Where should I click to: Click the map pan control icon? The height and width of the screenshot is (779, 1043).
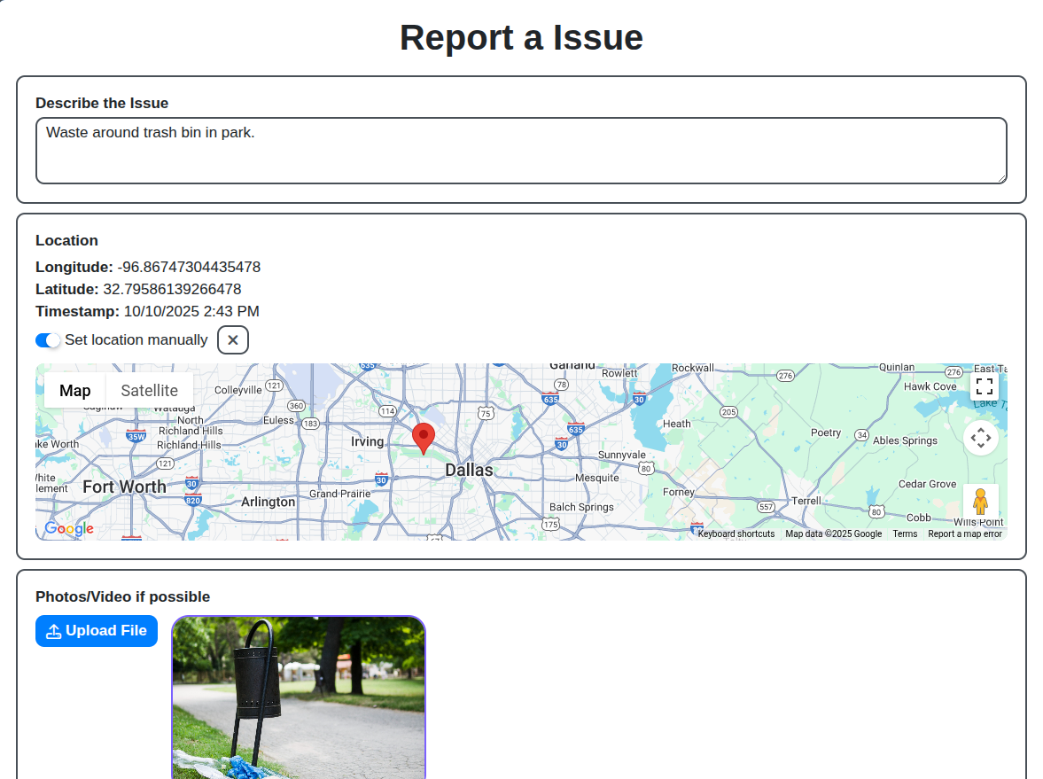(980, 438)
